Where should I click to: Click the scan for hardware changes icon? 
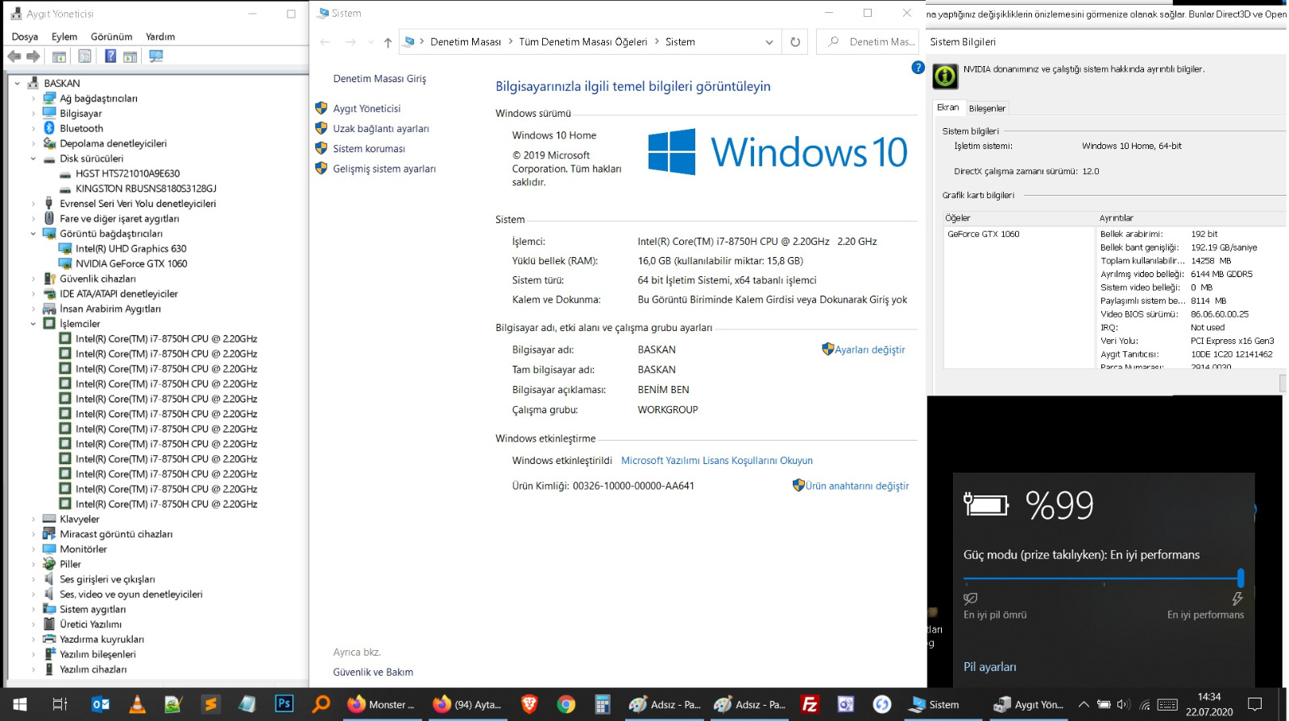pos(156,56)
